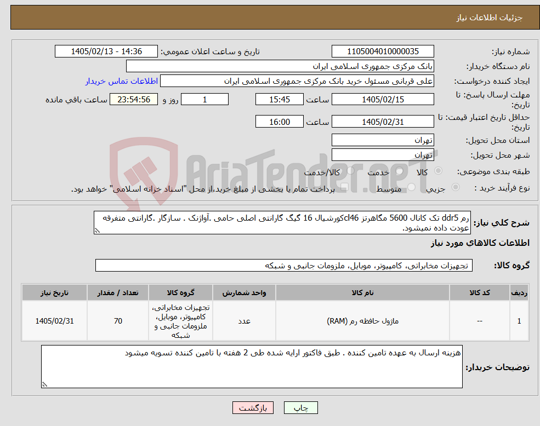Click the row number 1 cell
The height and width of the screenshot is (426, 540).
click(x=519, y=321)
